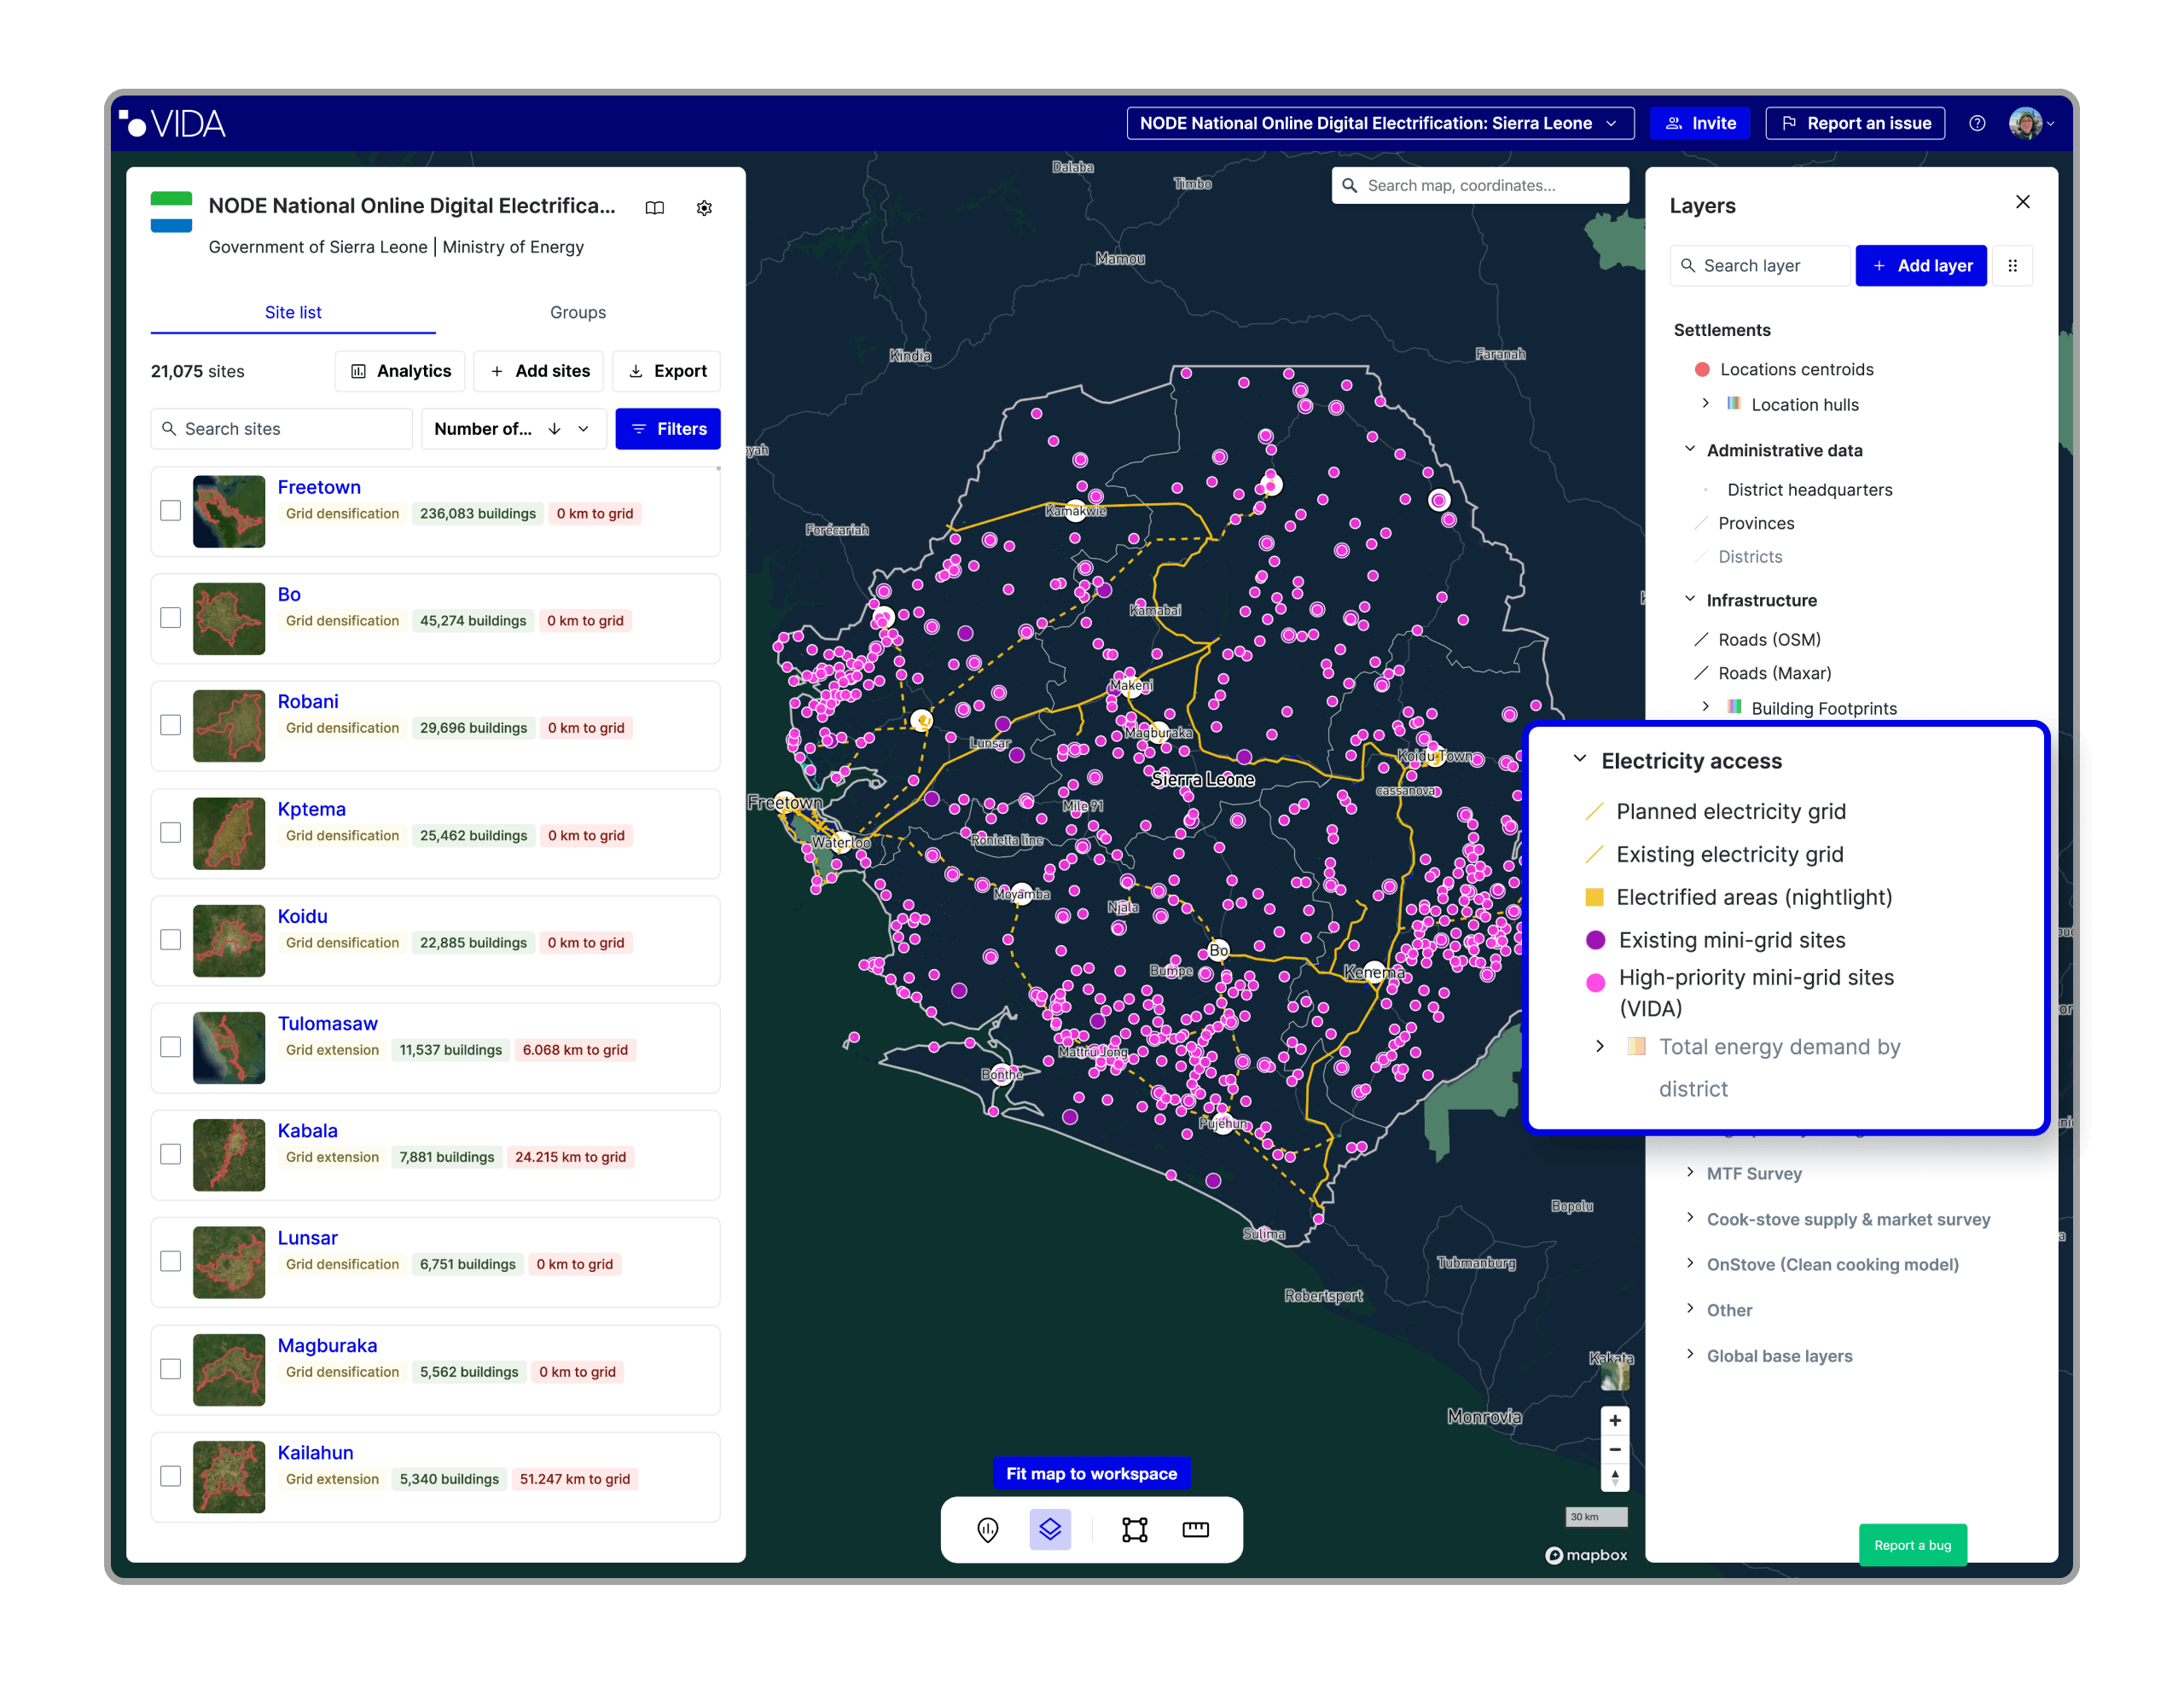The image size is (2184, 1706).
Task: Select the ruler measure tool
Action: (1195, 1529)
